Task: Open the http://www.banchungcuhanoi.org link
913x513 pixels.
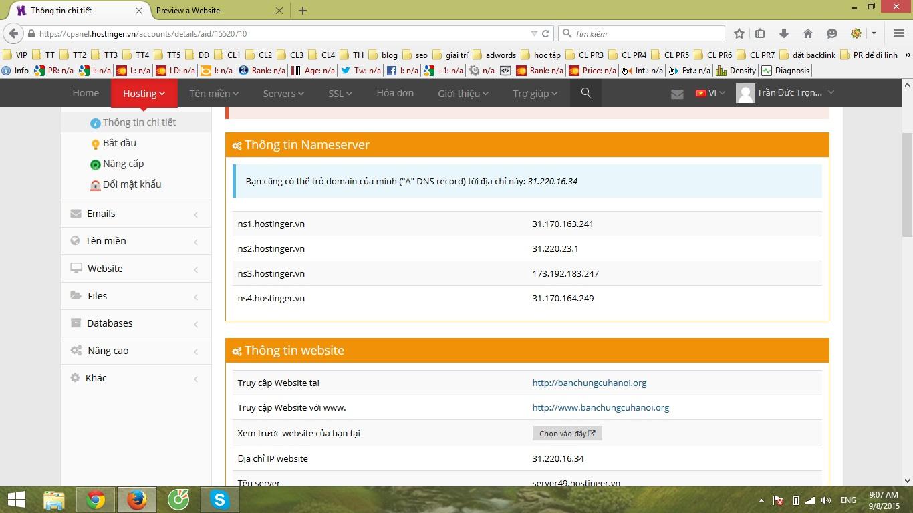Action: coord(601,407)
